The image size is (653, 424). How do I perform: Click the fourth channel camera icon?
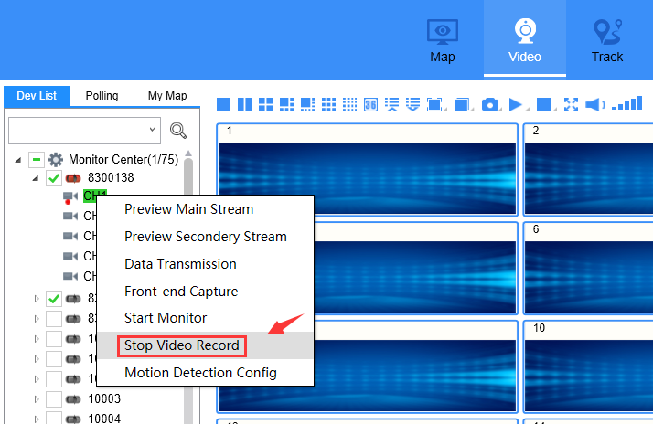70,256
